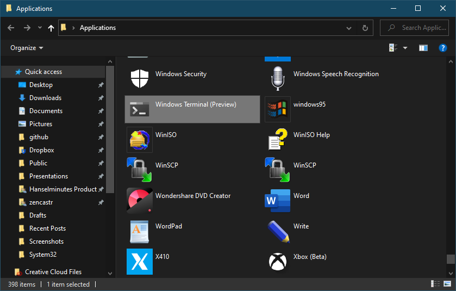Select the Word app icon
456x291 pixels.
277,201
